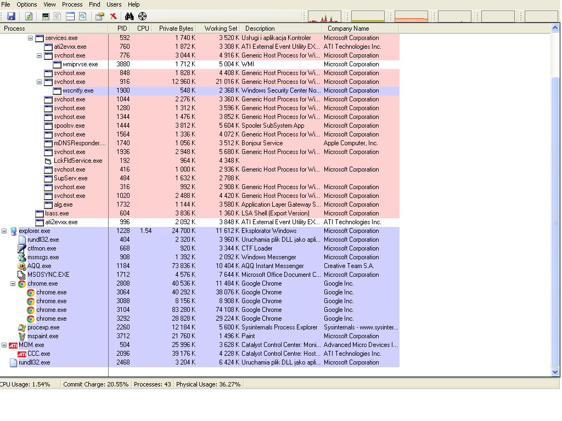The width and height of the screenshot is (562, 421).
Task: Click the AQQ.exe process icon
Action: [x=21, y=266]
